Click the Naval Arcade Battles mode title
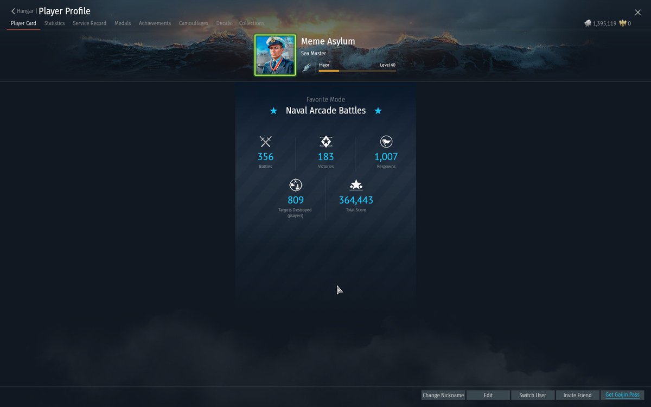 tap(326, 111)
